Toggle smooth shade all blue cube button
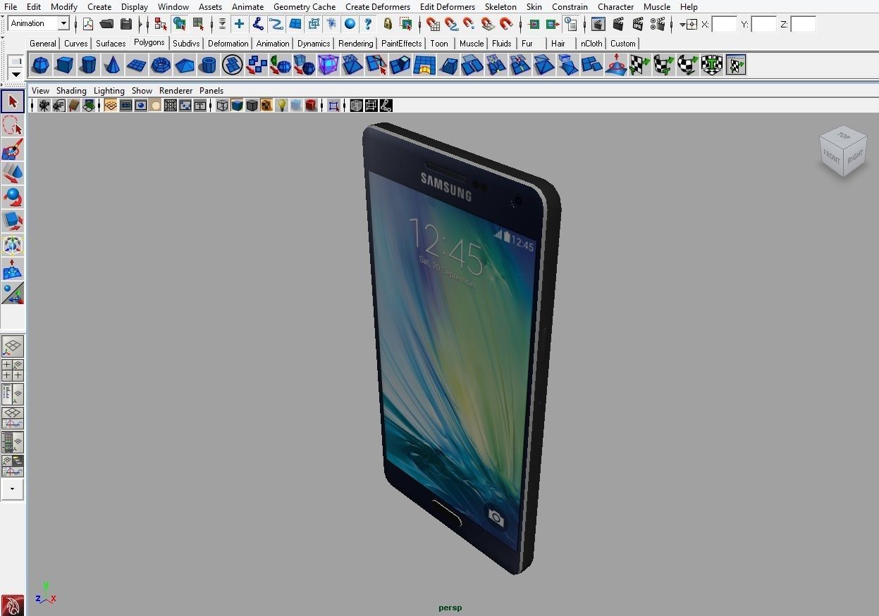The height and width of the screenshot is (616, 879). pos(237,106)
